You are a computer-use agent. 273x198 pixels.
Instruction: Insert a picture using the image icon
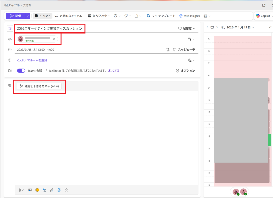30,190
